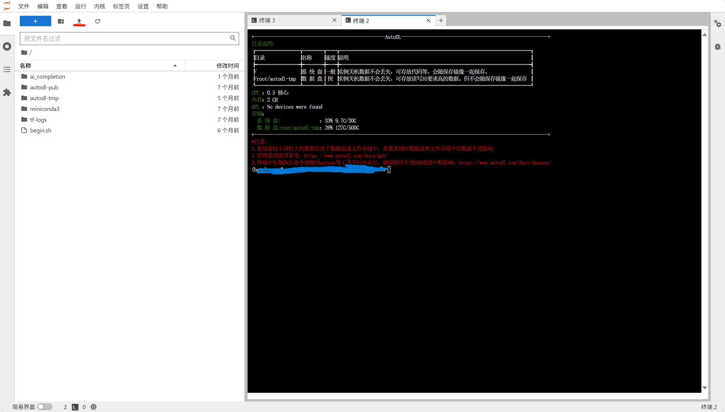The width and height of the screenshot is (725, 412).
Task: Click the upload files icon
Action: click(79, 21)
